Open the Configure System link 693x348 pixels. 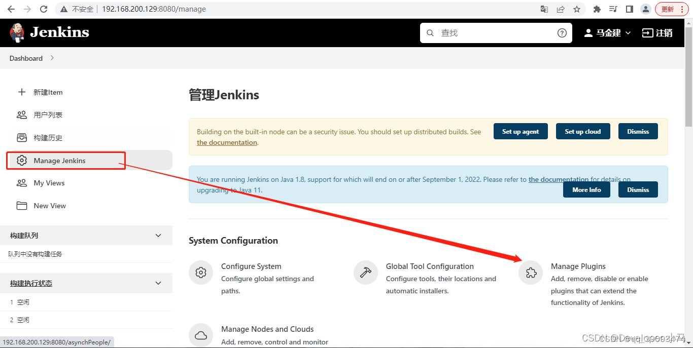(x=251, y=266)
